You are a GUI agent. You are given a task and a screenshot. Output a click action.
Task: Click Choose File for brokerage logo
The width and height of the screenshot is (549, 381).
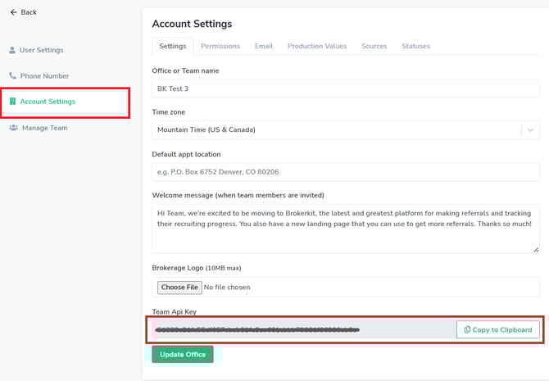pyautogui.click(x=180, y=288)
